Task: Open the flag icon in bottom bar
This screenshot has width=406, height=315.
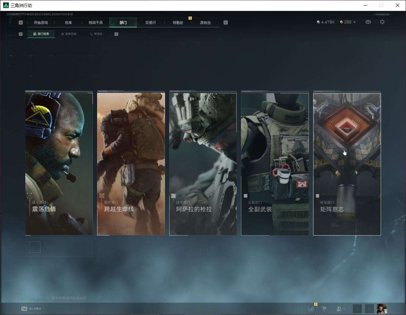Action: pos(324,309)
